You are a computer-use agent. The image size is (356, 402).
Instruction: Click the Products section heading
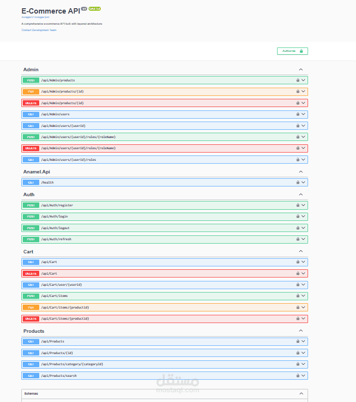pyautogui.click(x=34, y=331)
